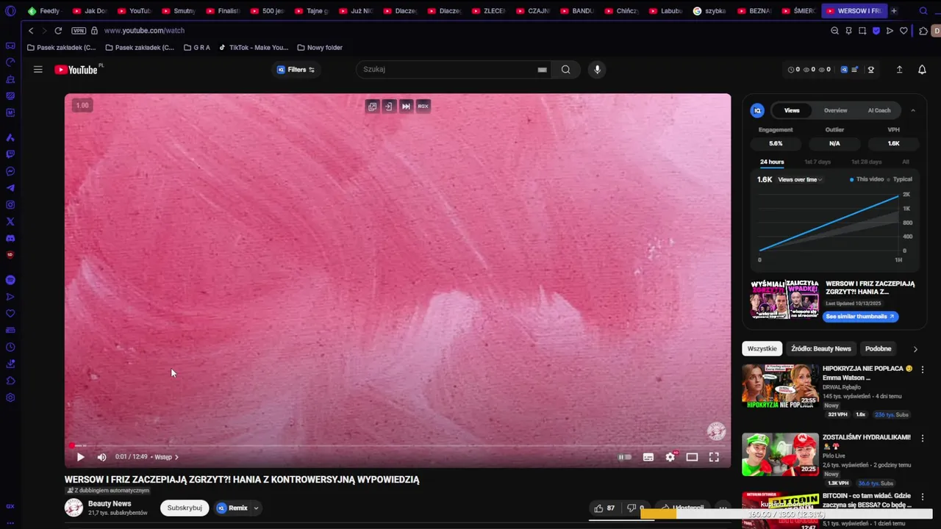Open Twitch in the browser sidebar
The width and height of the screenshot is (941, 529).
click(x=10, y=154)
